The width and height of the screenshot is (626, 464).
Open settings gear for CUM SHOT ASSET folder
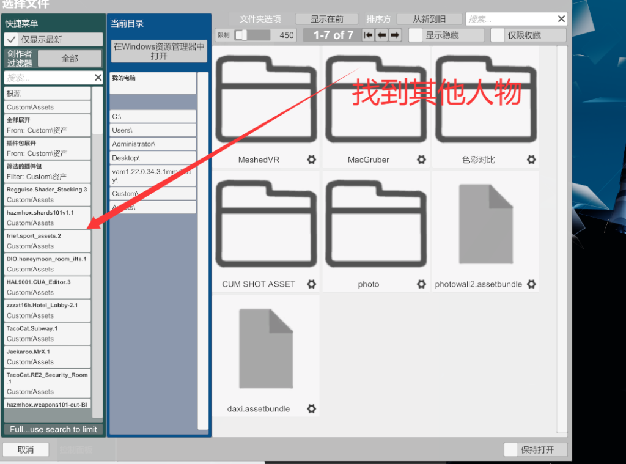click(311, 284)
